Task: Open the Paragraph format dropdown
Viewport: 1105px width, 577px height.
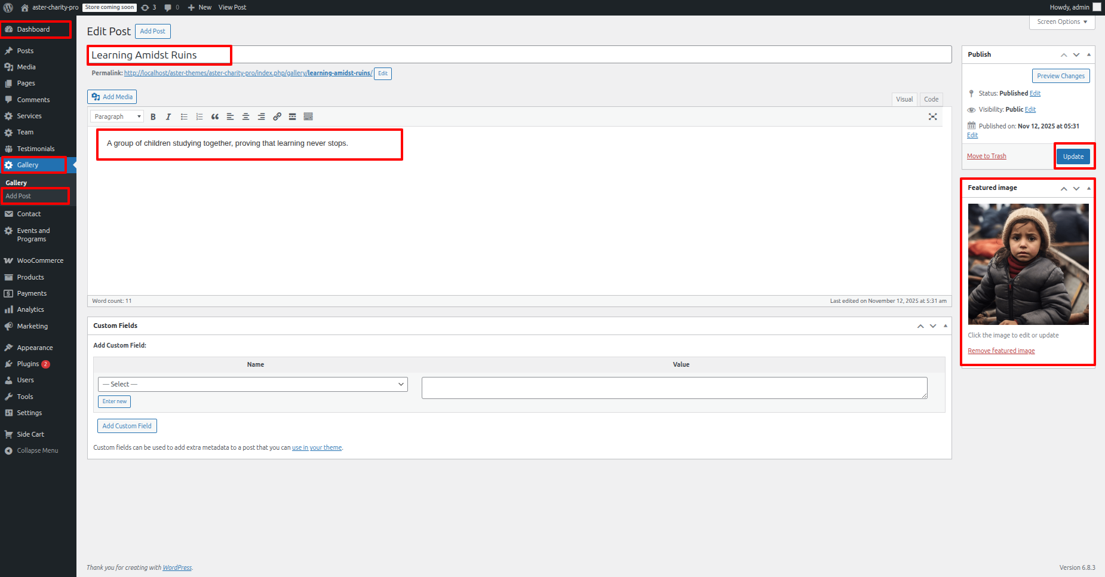Action: pos(117,117)
